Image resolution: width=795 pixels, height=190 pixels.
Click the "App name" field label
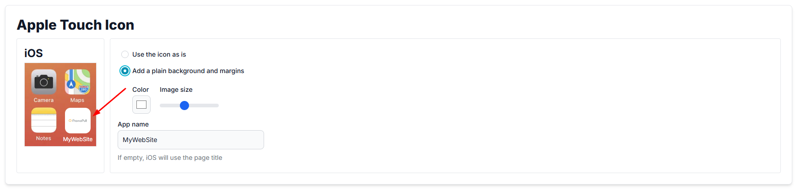133,124
